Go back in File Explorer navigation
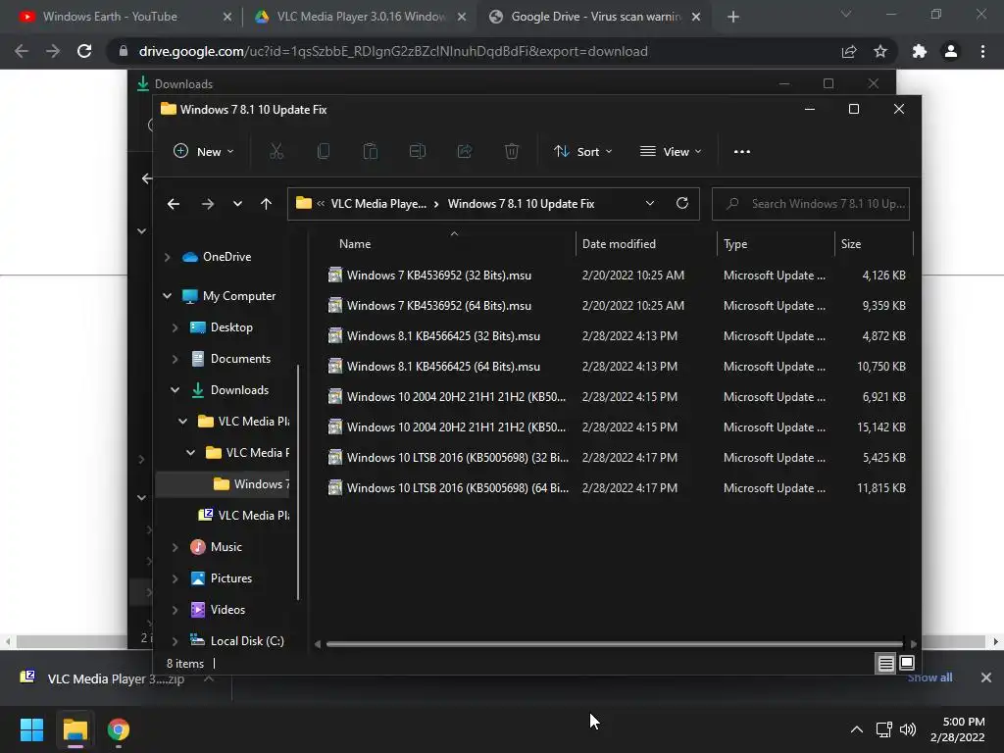 pos(174,204)
